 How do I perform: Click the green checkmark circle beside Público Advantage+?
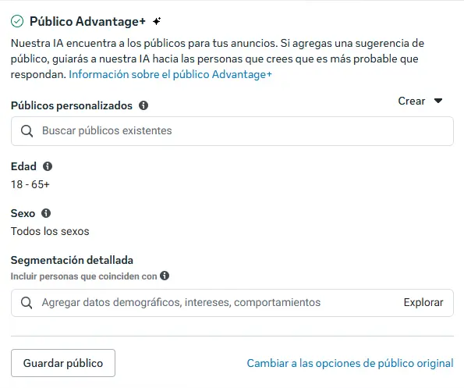pos(17,21)
